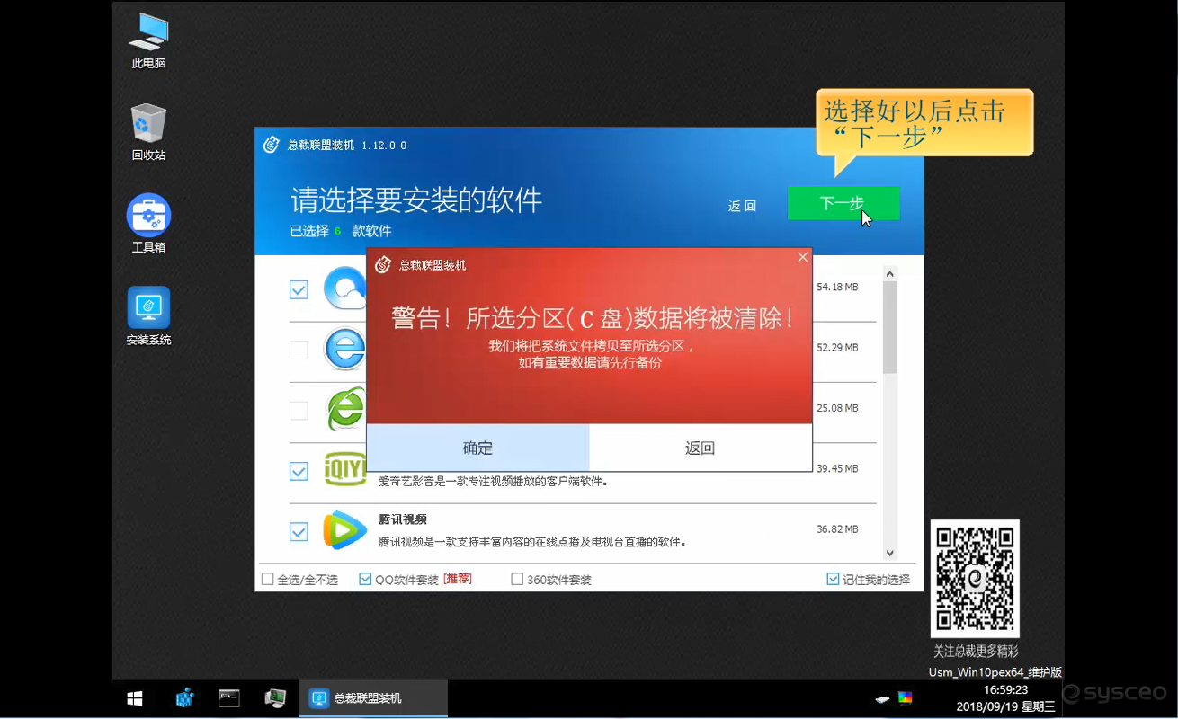Switch to 总裁联盟装机 taskbar item
The height and width of the screenshot is (719, 1178).
[373, 698]
